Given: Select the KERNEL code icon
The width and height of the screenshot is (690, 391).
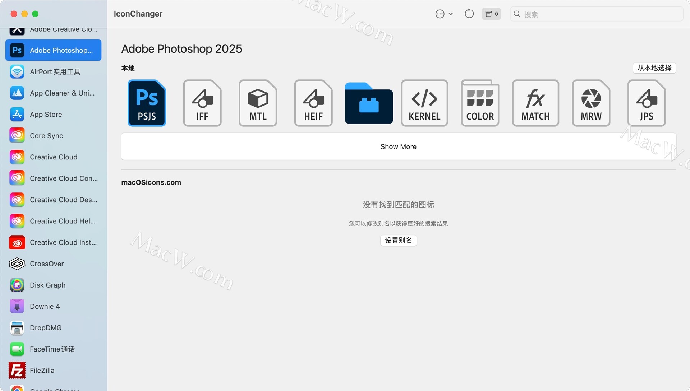Looking at the screenshot, I should tap(424, 103).
